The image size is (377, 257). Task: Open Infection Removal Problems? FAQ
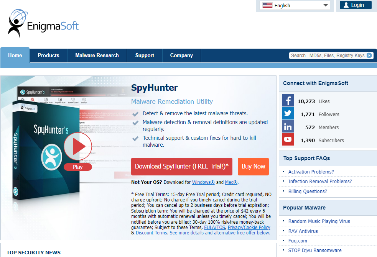pos(320,181)
